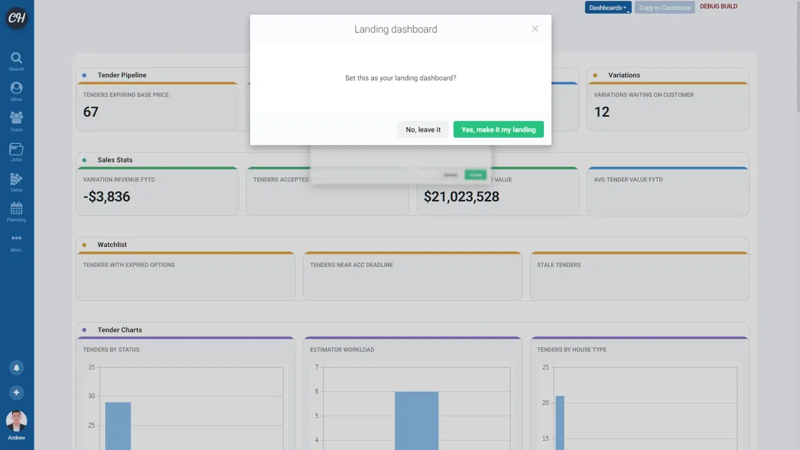Click No, leave it button
The height and width of the screenshot is (450, 800).
point(423,129)
